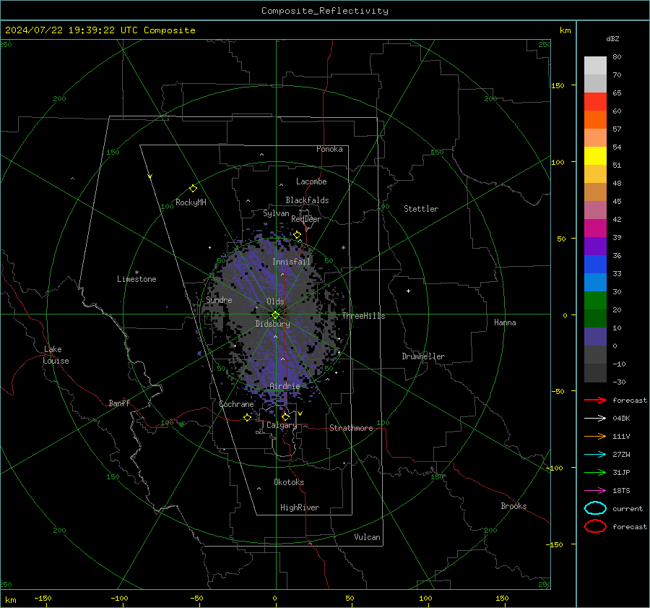Click the white asterisk marker above Limestone

[136, 273]
